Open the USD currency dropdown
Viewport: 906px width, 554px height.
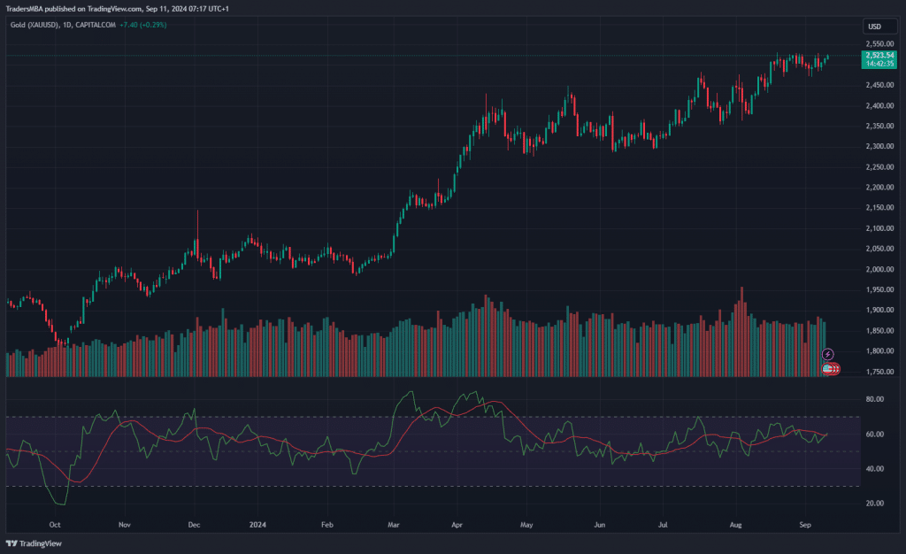(875, 26)
